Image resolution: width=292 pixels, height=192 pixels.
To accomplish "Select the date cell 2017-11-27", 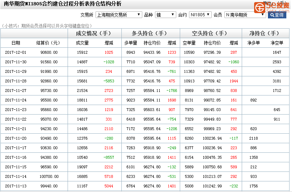I will point(16,91).
